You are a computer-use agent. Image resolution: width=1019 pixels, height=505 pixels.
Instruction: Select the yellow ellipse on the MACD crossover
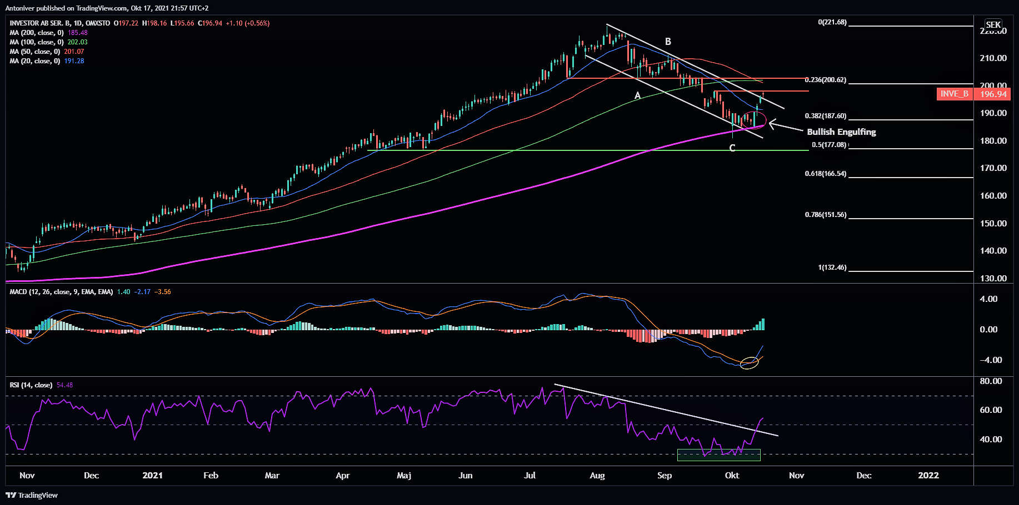(749, 363)
